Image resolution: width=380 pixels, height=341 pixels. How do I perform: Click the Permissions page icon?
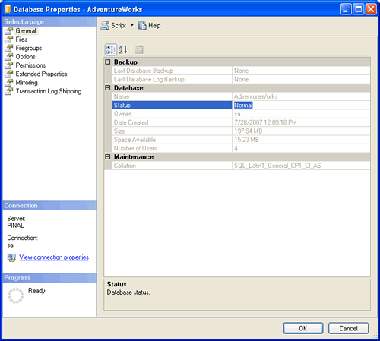tap(8, 65)
